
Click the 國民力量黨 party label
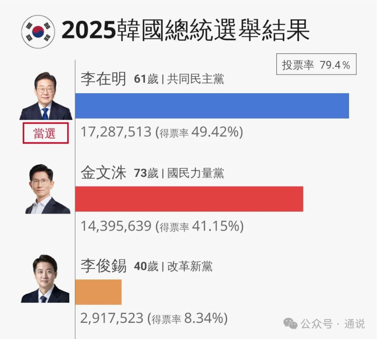click(195, 173)
